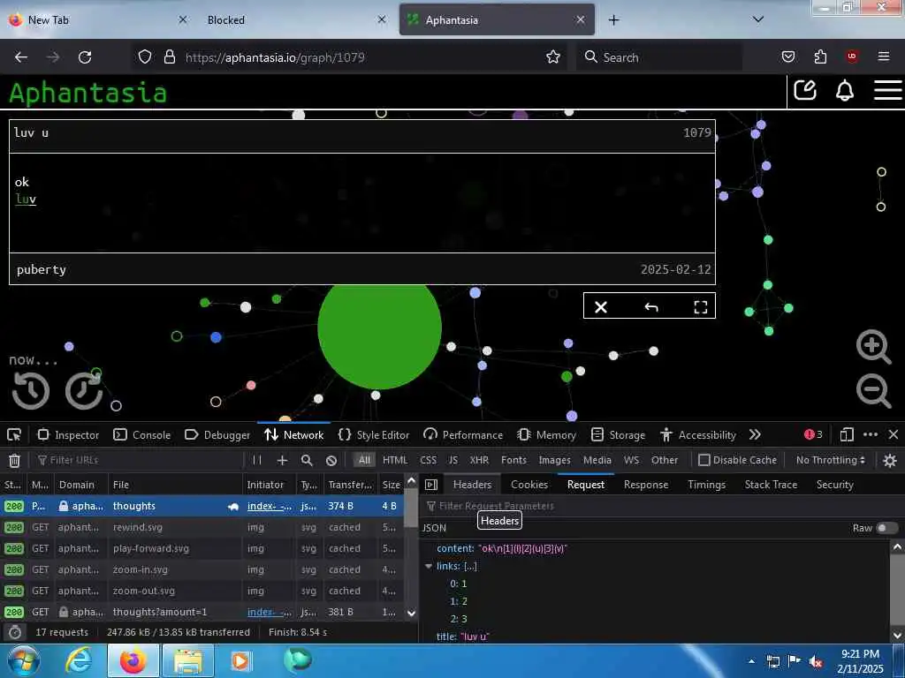This screenshot has width=905, height=678.
Task: Open network settings gear
Action: point(890,460)
